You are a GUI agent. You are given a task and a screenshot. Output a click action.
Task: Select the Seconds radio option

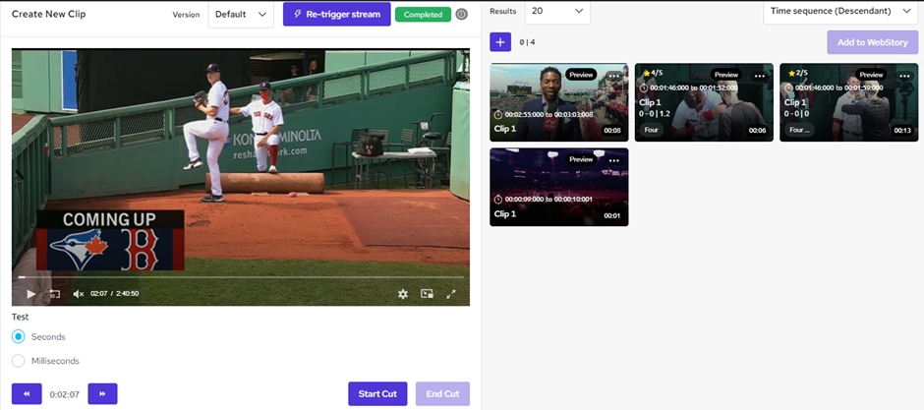click(x=19, y=336)
